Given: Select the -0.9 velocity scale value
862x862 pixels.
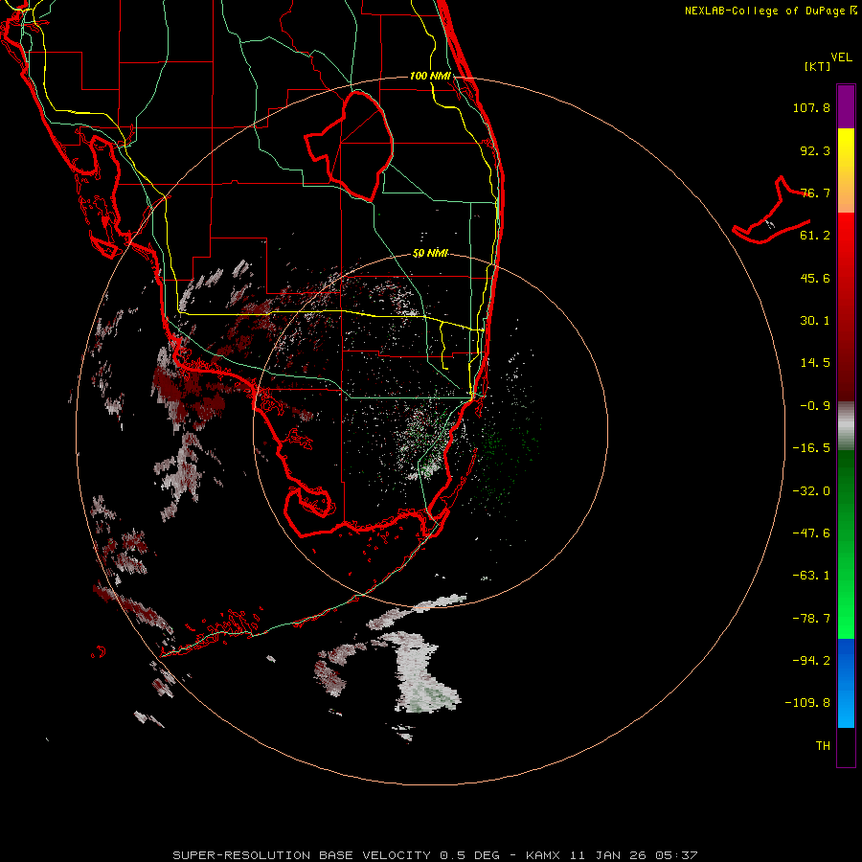Looking at the screenshot, I should pos(815,406).
